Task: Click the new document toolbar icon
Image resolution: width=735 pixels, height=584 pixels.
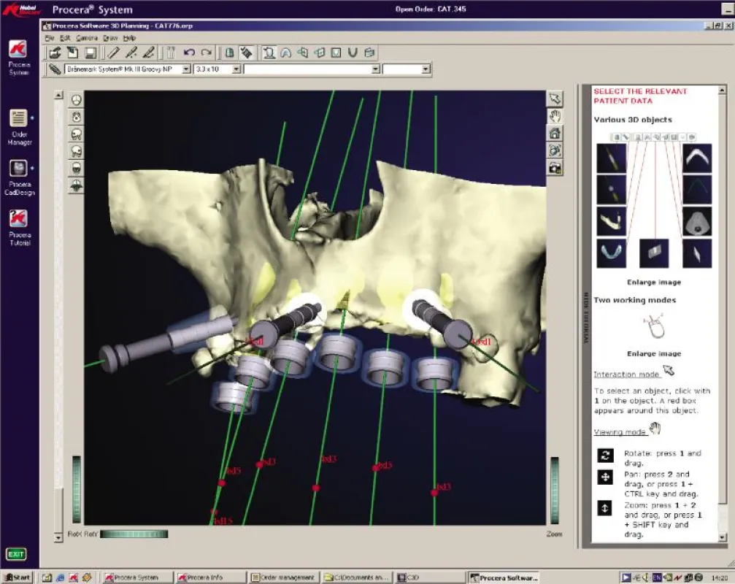Action: pos(73,53)
